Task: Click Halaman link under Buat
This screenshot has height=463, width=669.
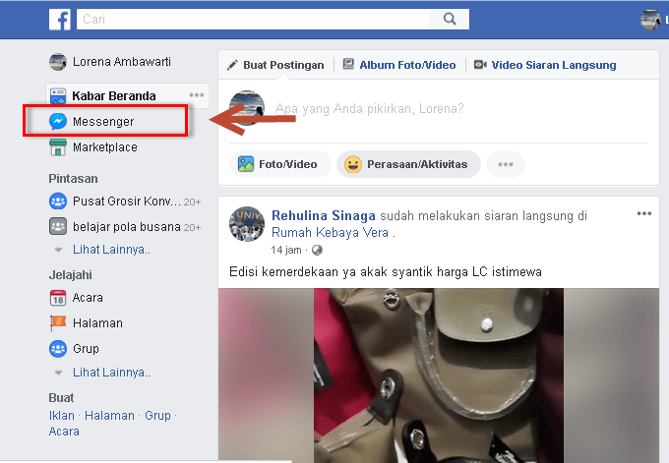Action: (x=109, y=415)
